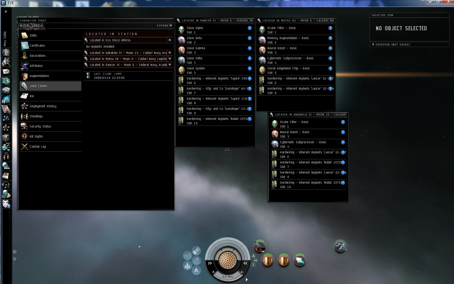Open the help icon with question mark in Neocom
The height and width of the screenshot is (284, 454).
pyautogui.click(x=6, y=204)
